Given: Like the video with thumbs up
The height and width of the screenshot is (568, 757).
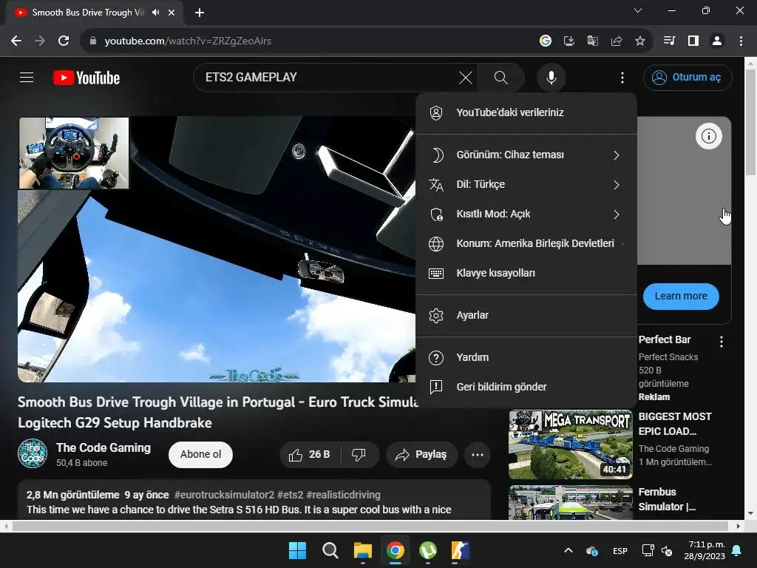Looking at the screenshot, I should 309,455.
